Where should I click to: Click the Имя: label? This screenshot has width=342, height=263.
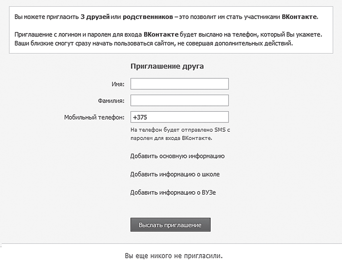point(118,84)
